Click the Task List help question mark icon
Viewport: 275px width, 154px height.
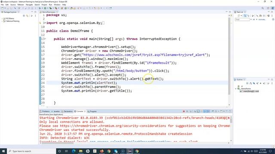click(x=273, y=20)
